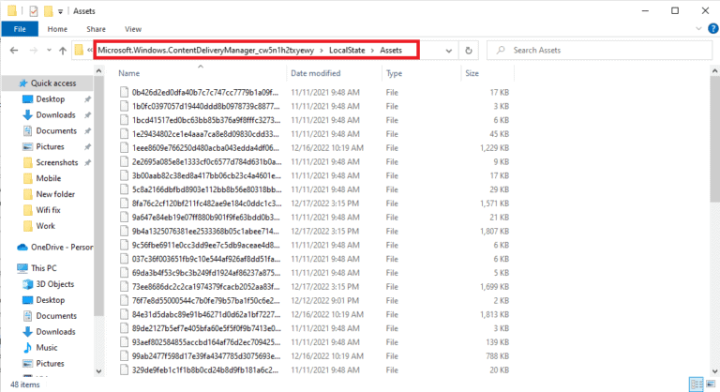The image size is (720, 392).
Task: Select file 037c36f003651fb9c10e544af926
Action: (x=205, y=259)
